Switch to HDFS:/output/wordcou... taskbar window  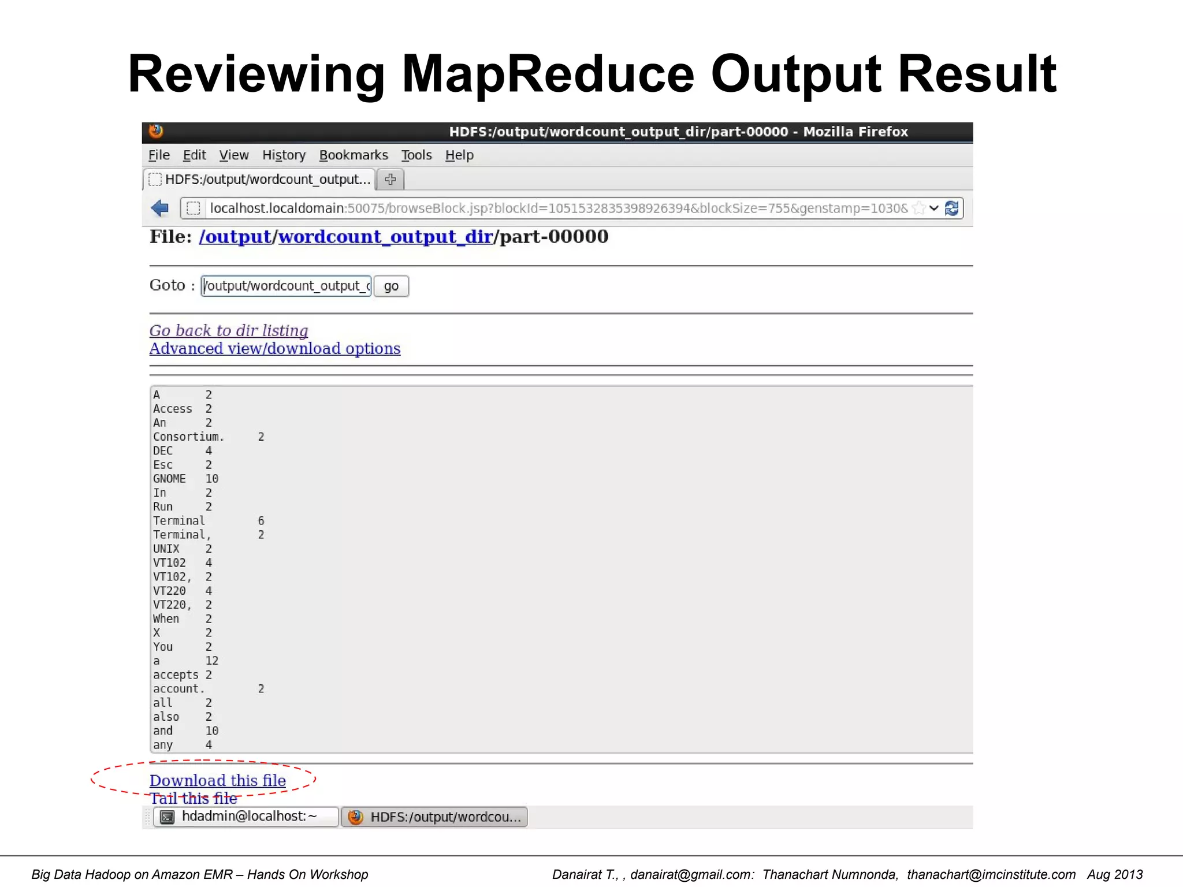point(434,817)
